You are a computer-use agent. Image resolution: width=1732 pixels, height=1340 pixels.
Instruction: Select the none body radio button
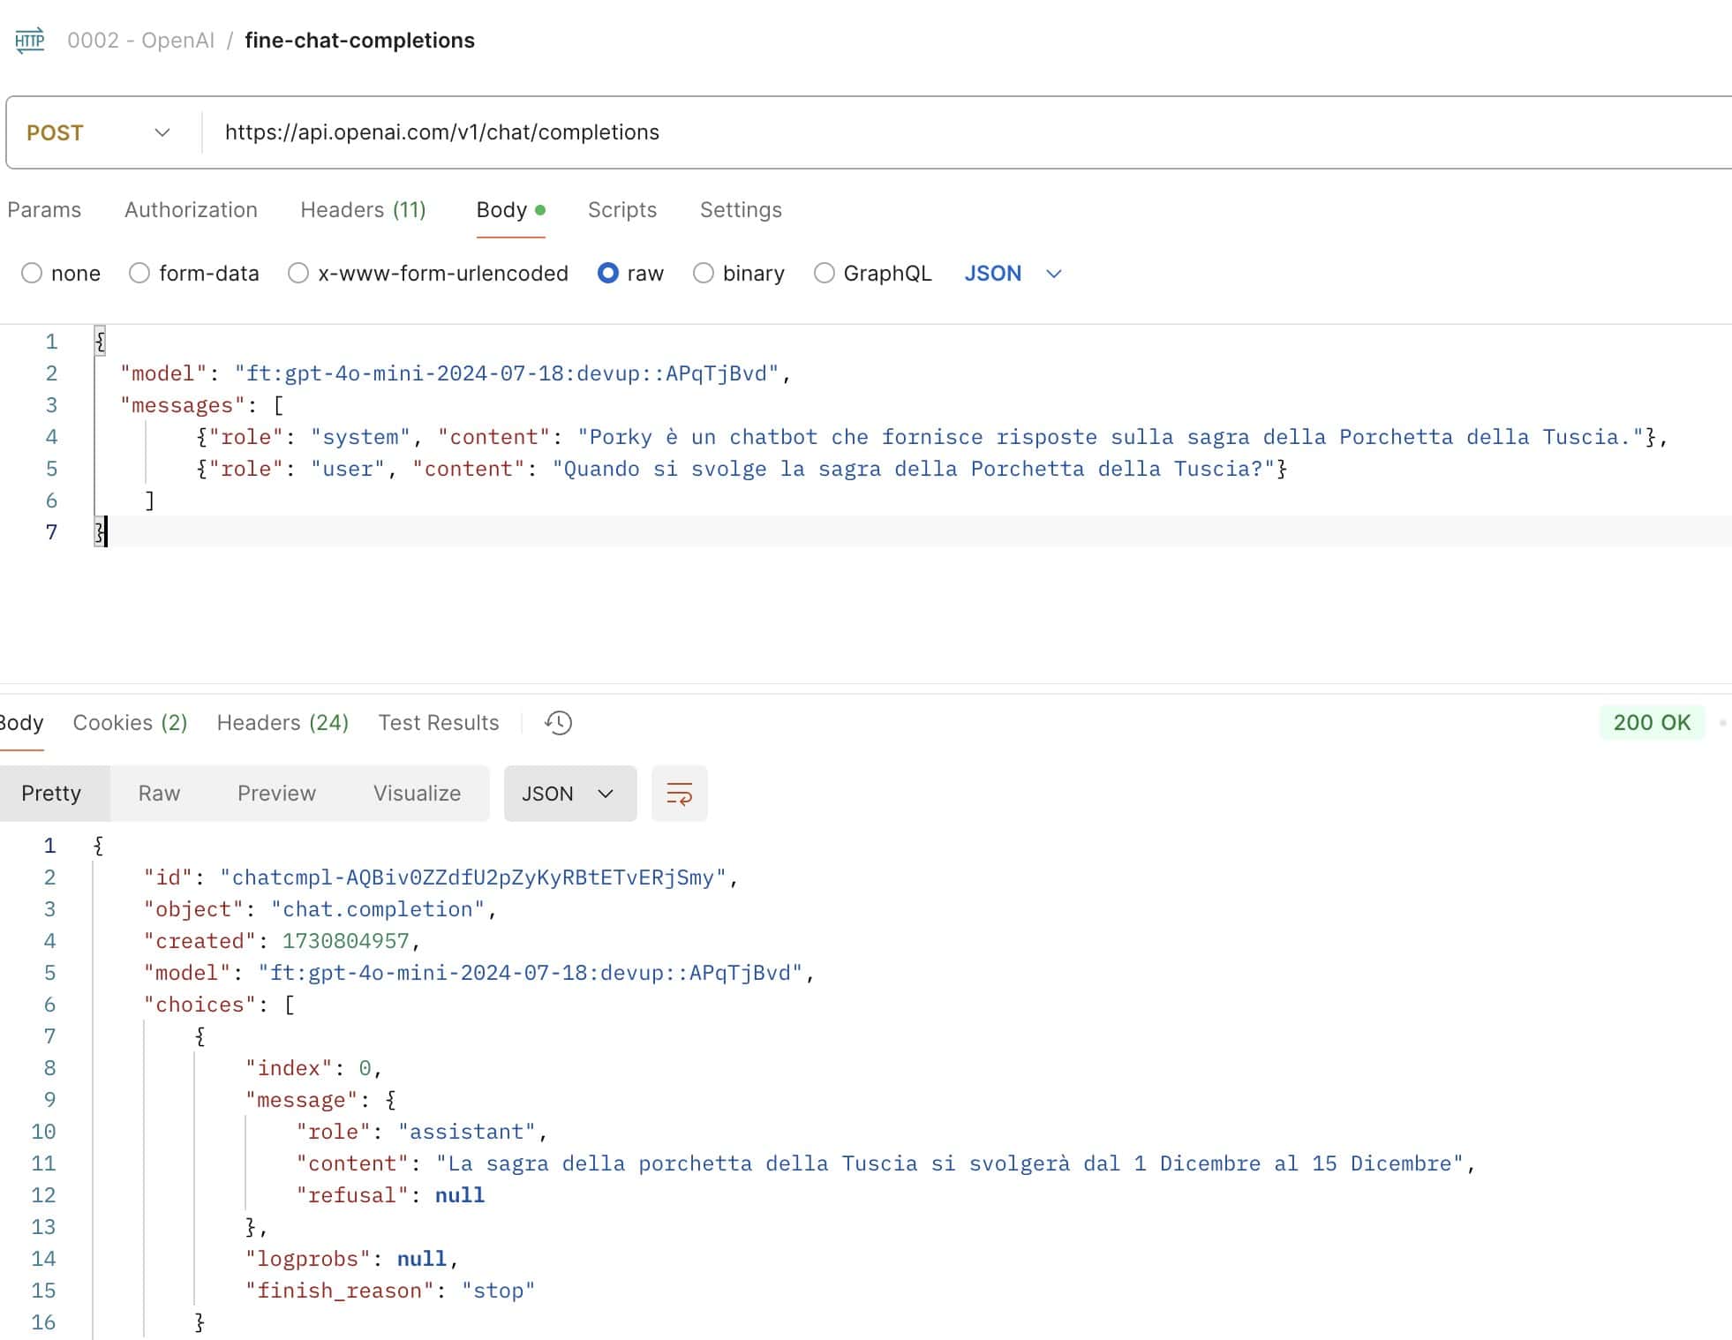coord(32,274)
